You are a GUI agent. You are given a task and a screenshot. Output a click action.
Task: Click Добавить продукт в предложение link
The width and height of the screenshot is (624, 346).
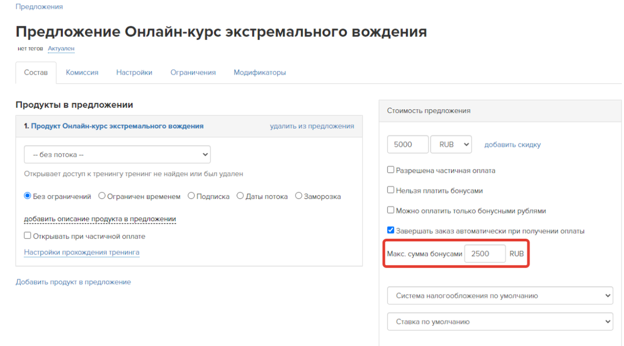coord(73,282)
